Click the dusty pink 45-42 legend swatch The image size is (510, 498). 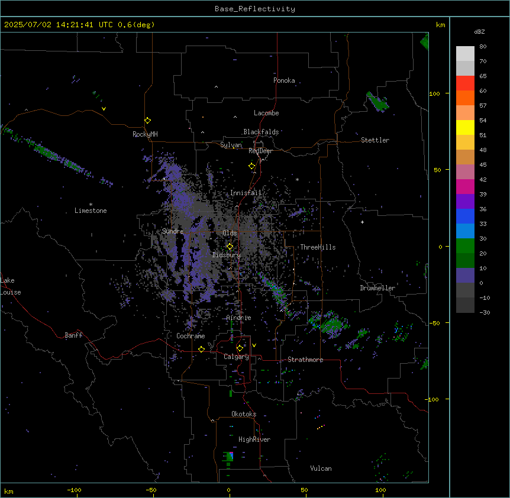(465, 172)
